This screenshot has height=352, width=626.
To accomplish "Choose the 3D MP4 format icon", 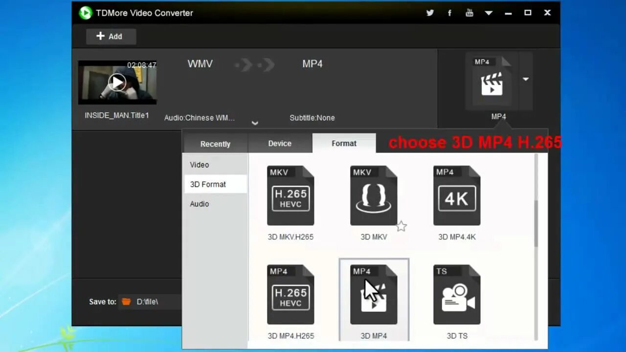I will [x=374, y=294].
